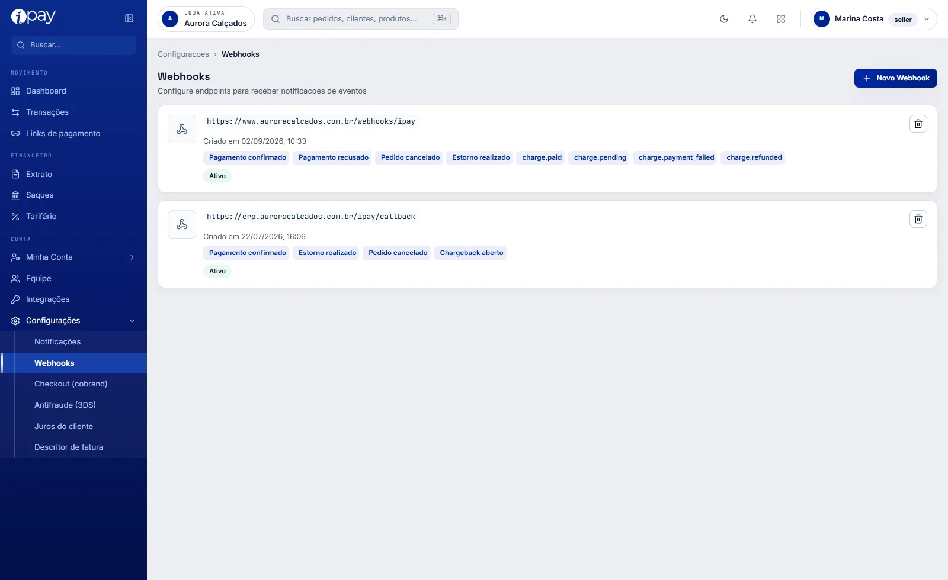This screenshot has height=580, width=948.
Task: Click the Aurora Calçados store avatar
Action: [x=170, y=19]
